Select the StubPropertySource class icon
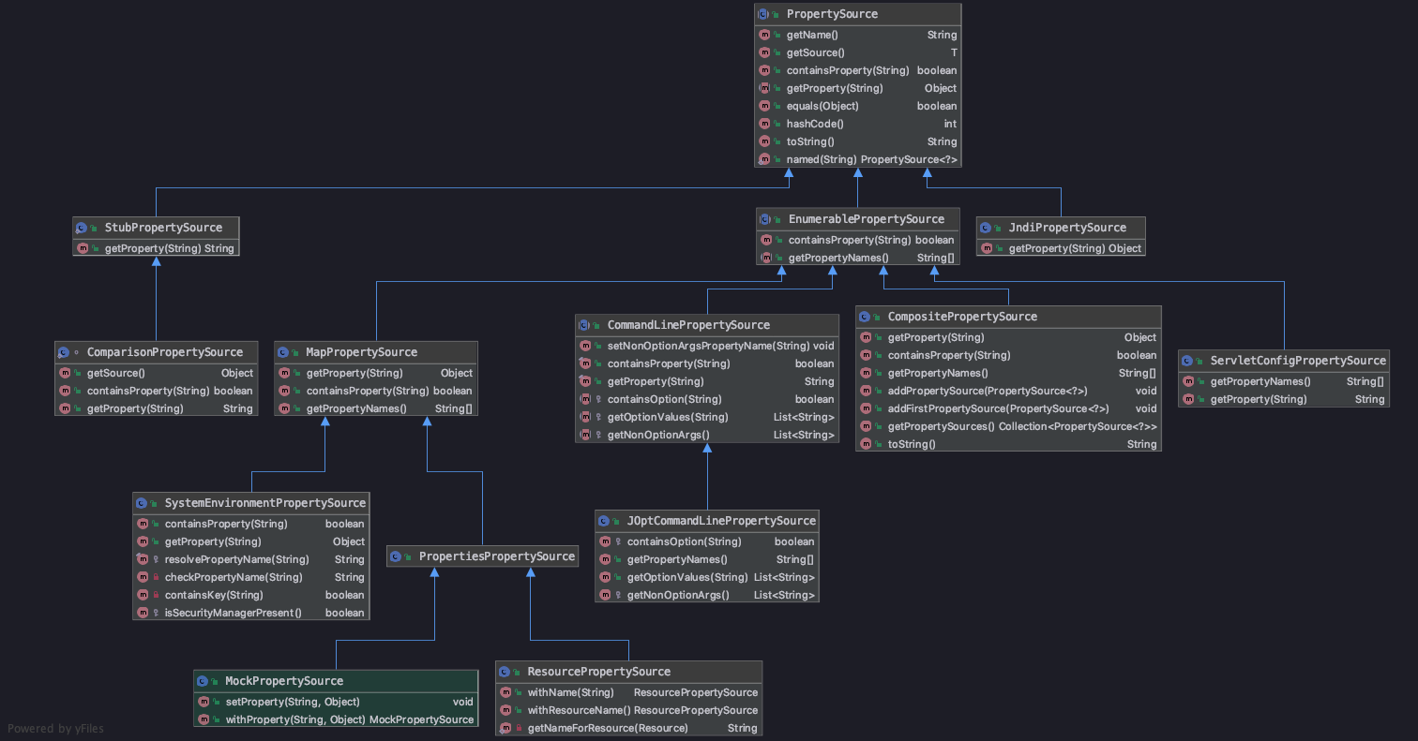This screenshot has height=741, width=1418. pyautogui.click(x=82, y=228)
